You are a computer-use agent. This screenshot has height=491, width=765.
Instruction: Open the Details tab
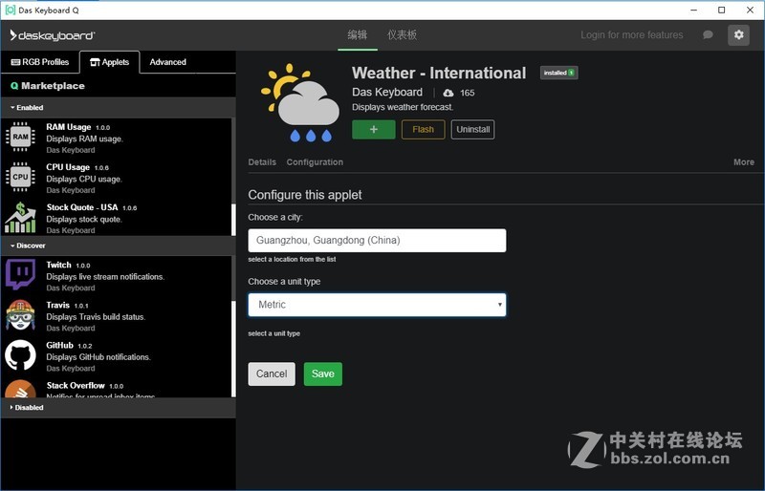(x=262, y=161)
